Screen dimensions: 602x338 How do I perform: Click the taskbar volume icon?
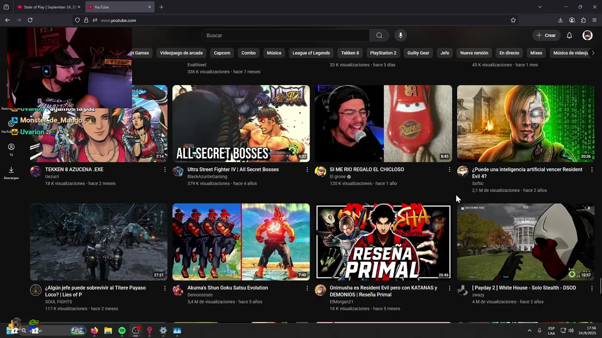[x=571, y=330]
